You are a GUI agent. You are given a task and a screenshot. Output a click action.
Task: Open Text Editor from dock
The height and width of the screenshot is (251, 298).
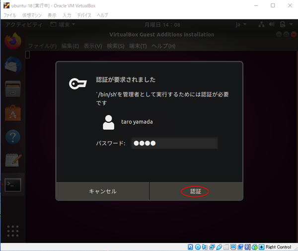[13, 161]
